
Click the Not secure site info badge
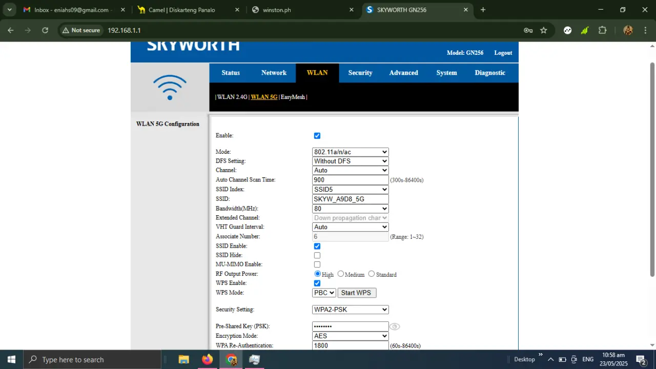coord(81,30)
